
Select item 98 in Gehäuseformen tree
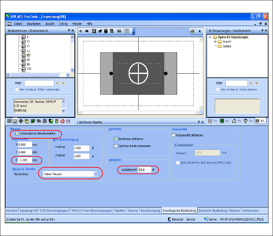[x=29, y=60]
